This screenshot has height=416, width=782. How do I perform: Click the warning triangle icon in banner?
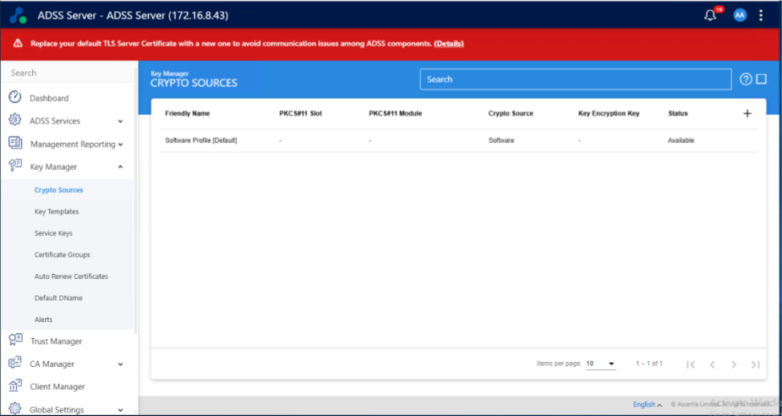pos(18,43)
